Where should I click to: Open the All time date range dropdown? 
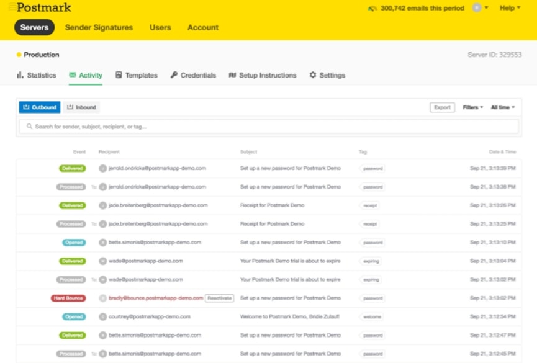click(x=503, y=107)
